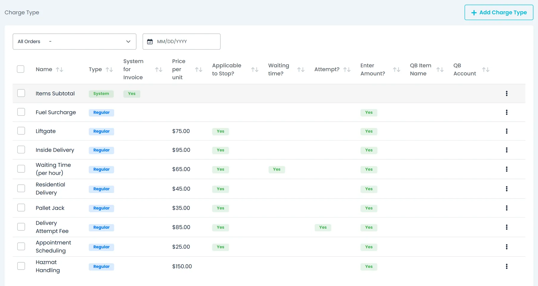Open the three-dot menu for Pallet Jack
The image size is (538, 286).
pos(507,208)
